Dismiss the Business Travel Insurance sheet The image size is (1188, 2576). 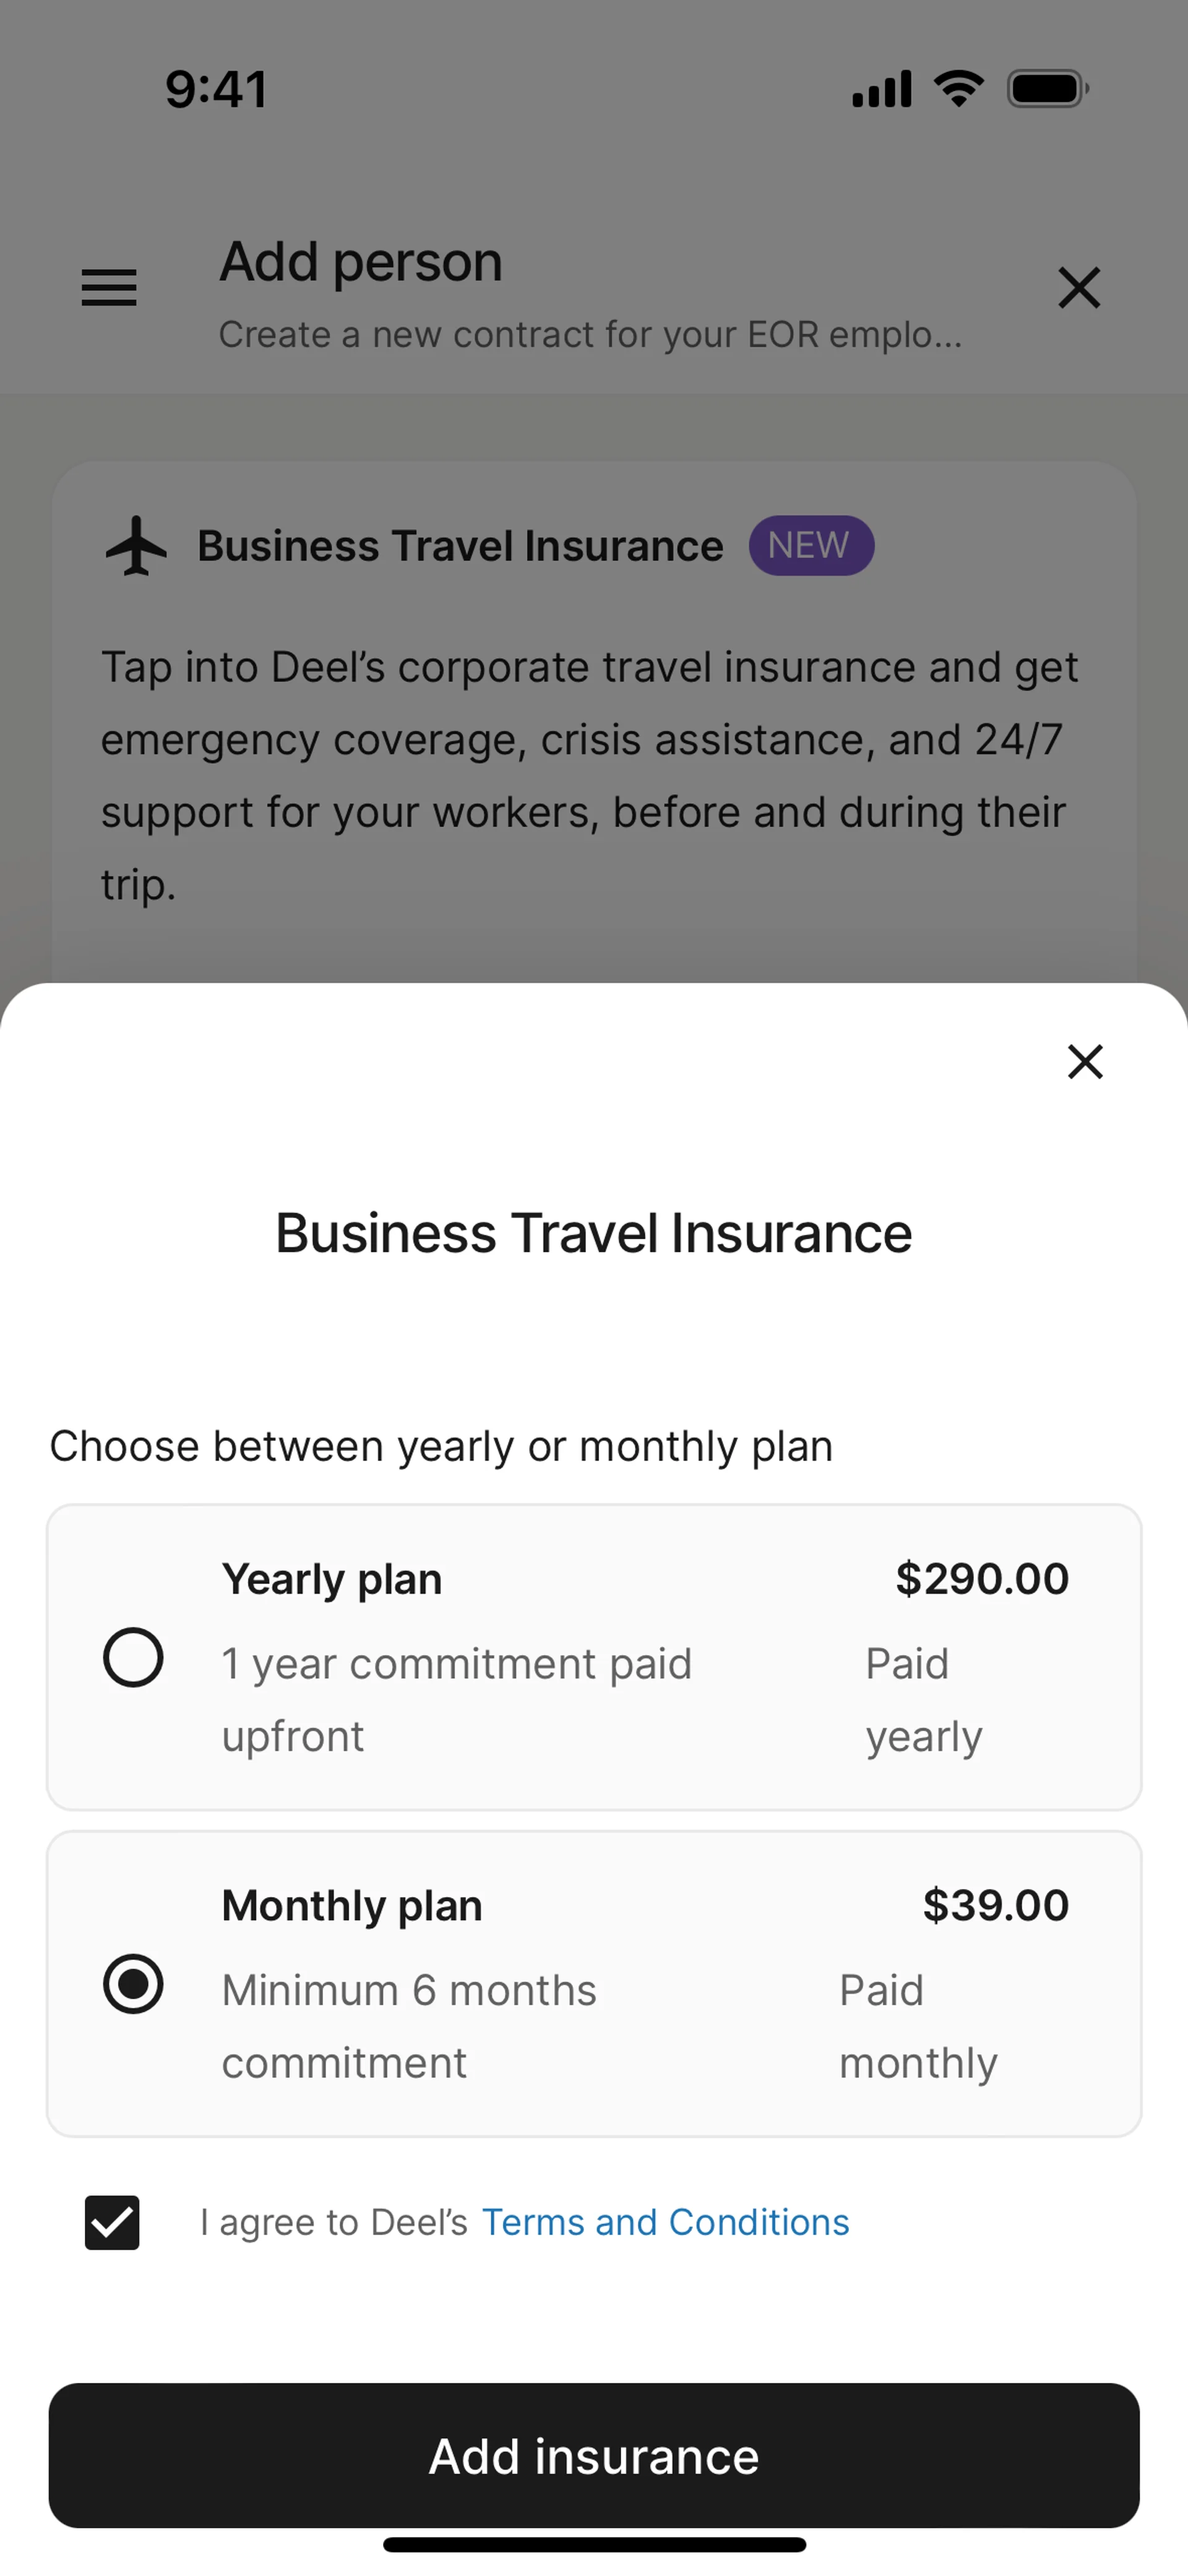click(x=1085, y=1061)
